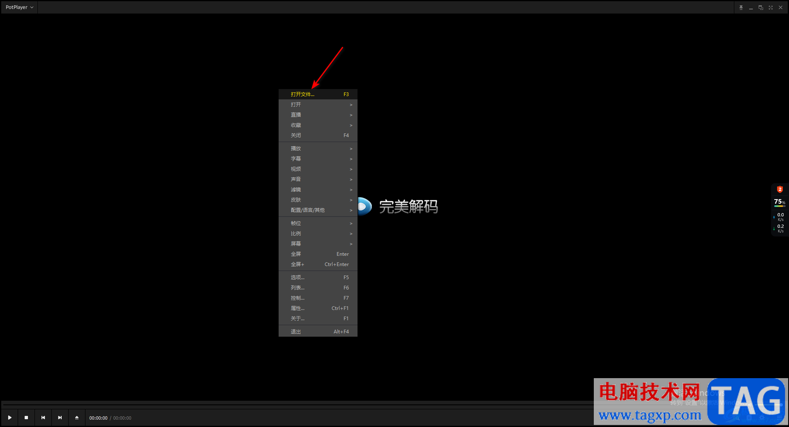Screen dimensions: 789x427
Task: Expand the 收藏 submenu
Action: point(318,125)
